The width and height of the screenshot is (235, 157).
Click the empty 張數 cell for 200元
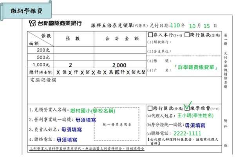74,50
